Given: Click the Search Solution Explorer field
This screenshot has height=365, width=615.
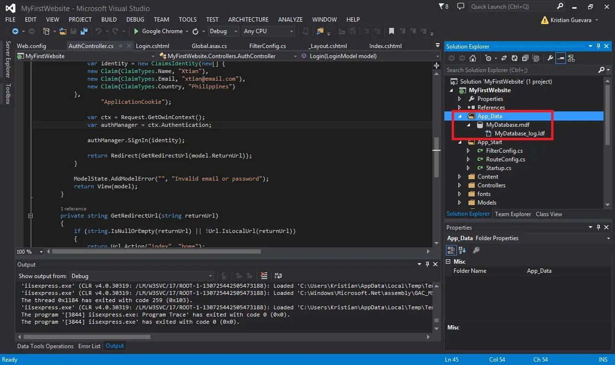Looking at the screenshot, I should click(x=522, y=70).
